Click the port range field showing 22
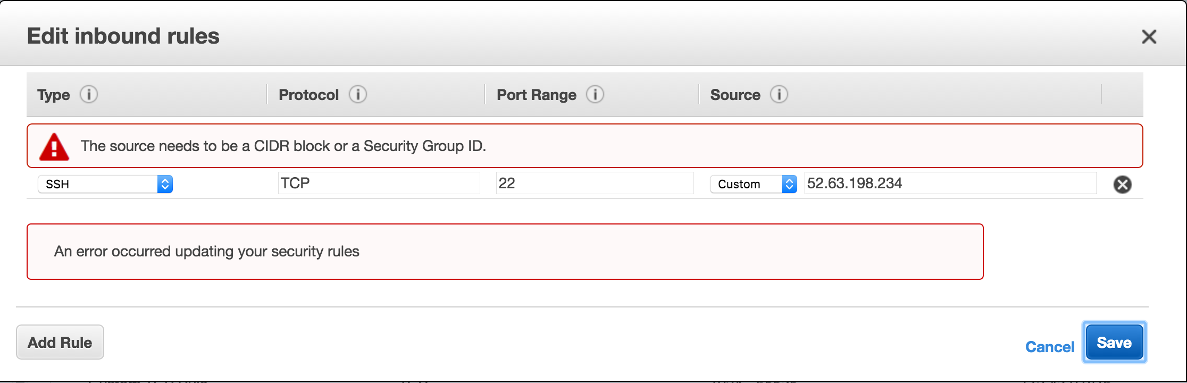The image size is (1187, 383). 594,183
